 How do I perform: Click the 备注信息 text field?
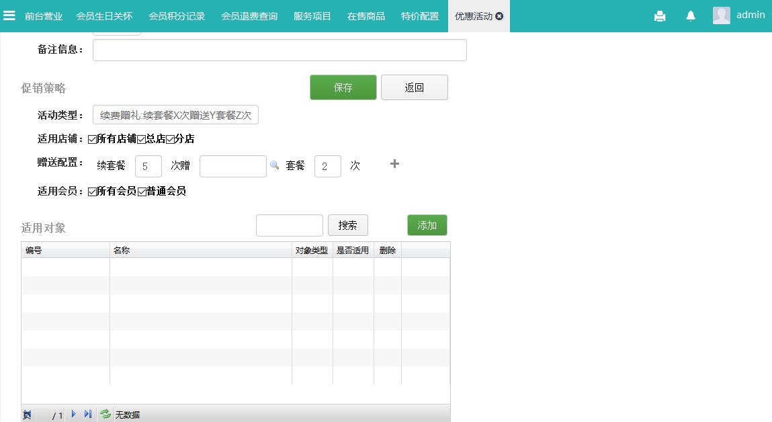(280, 50)
